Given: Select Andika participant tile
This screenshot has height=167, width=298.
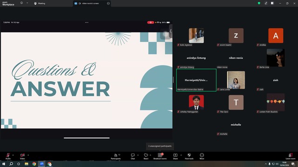Looking at the screenshot, I should tap(276, 36).
